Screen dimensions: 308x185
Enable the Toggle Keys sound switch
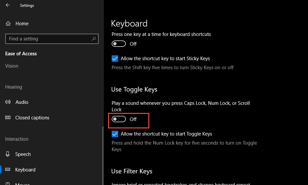(x=118, y=119)
